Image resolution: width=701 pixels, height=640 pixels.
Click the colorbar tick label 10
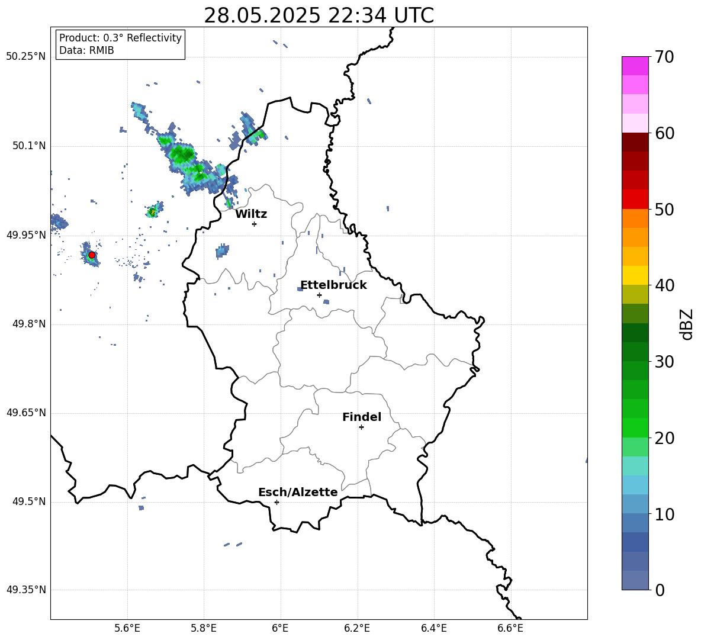point(665,514)
